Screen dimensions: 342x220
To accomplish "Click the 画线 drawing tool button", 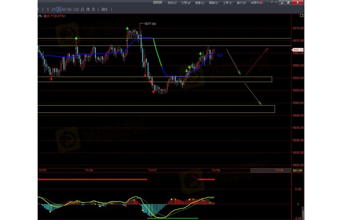I will (x=104, y=9).
